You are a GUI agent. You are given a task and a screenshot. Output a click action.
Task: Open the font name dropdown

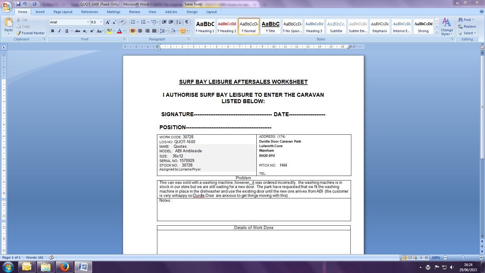88,22
